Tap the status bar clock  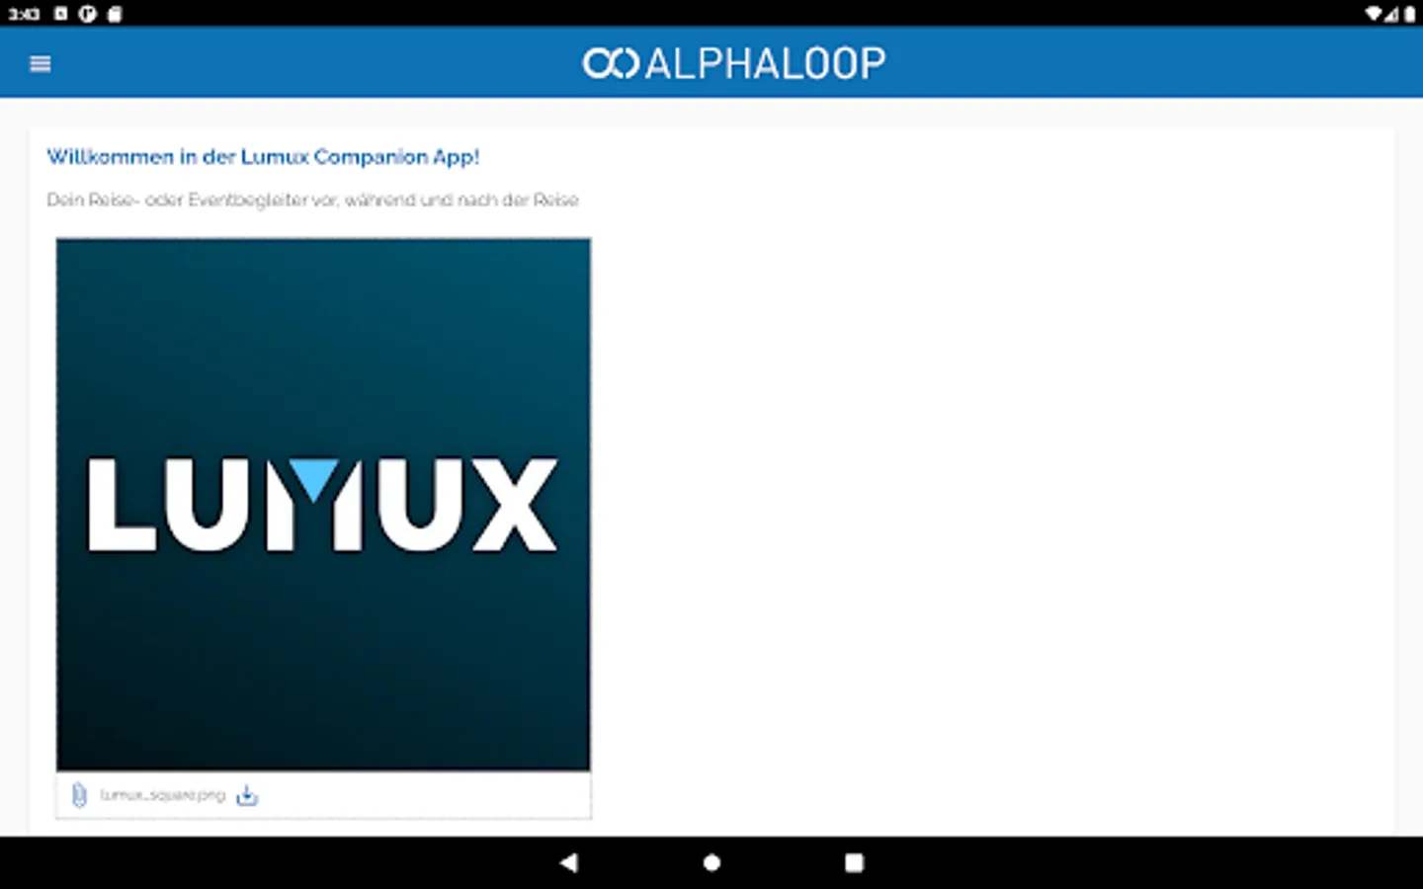click(24, 14)
